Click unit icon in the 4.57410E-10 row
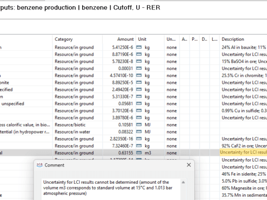The width and height of the screenshot is (267, 200). point(139,75)
